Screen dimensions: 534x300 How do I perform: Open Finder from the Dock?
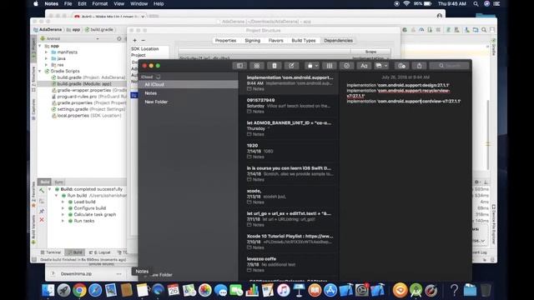click(48, 291)
